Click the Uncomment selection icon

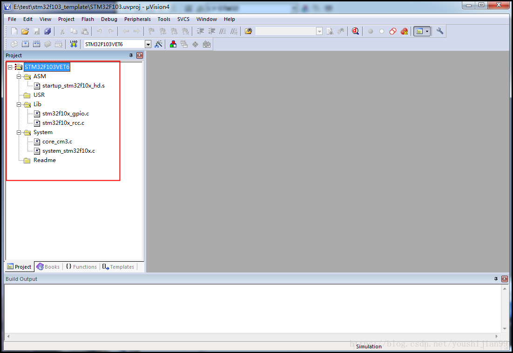(234, 31)
